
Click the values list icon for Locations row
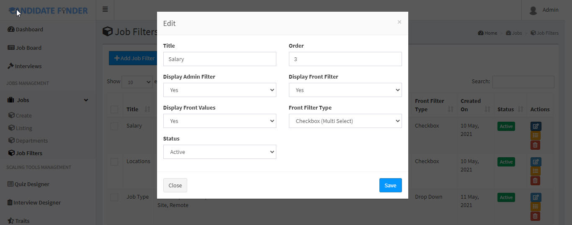[535, 171]
